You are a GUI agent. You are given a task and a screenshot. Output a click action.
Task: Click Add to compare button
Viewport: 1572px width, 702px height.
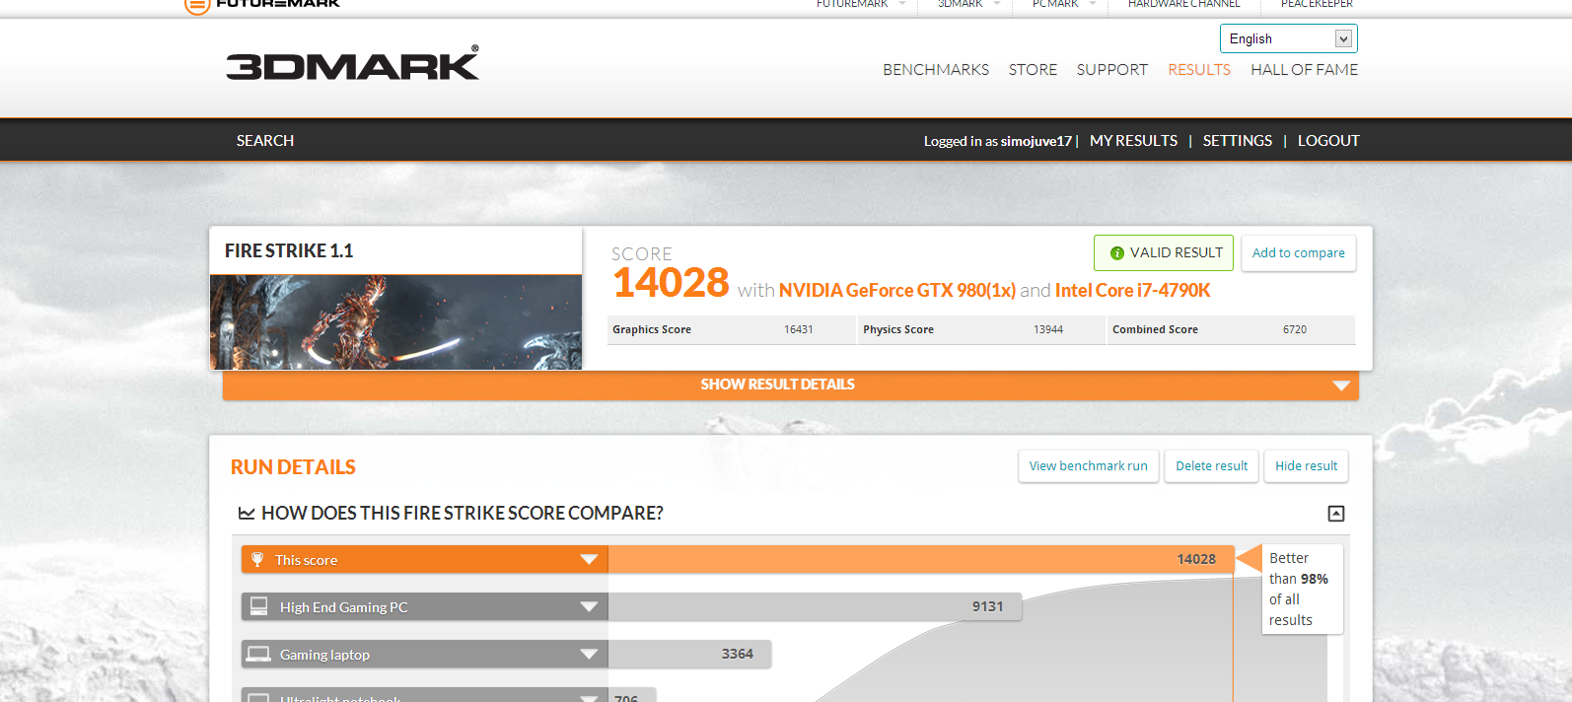pos(1298,253)
